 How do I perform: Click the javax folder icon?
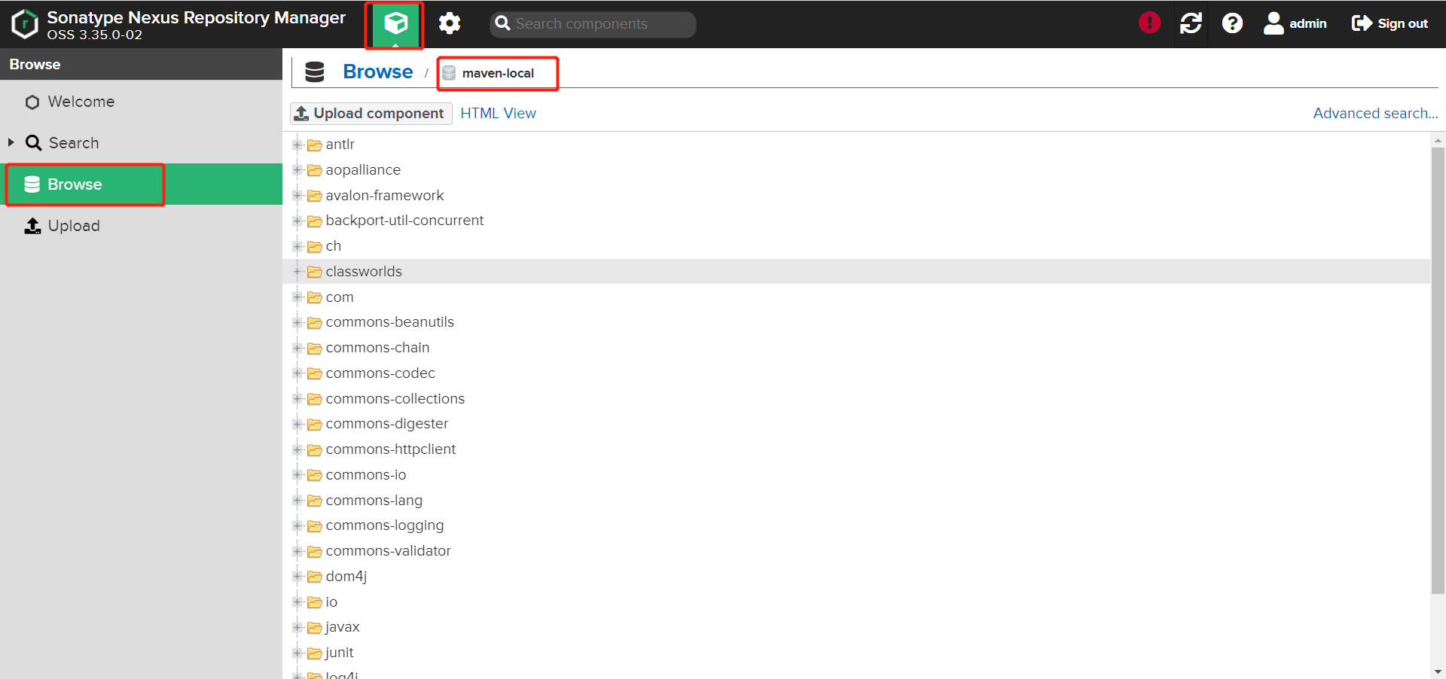tap(315, 628)
